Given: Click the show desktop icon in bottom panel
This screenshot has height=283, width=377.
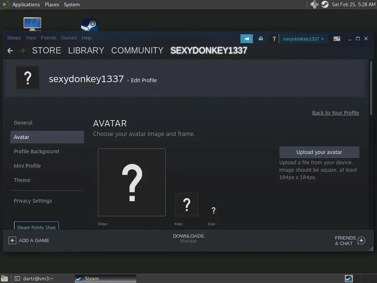Looking at the screenshot, I should [x=4, y=279].
